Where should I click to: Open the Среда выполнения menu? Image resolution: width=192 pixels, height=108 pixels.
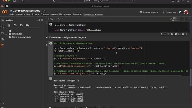pos(49,14)
